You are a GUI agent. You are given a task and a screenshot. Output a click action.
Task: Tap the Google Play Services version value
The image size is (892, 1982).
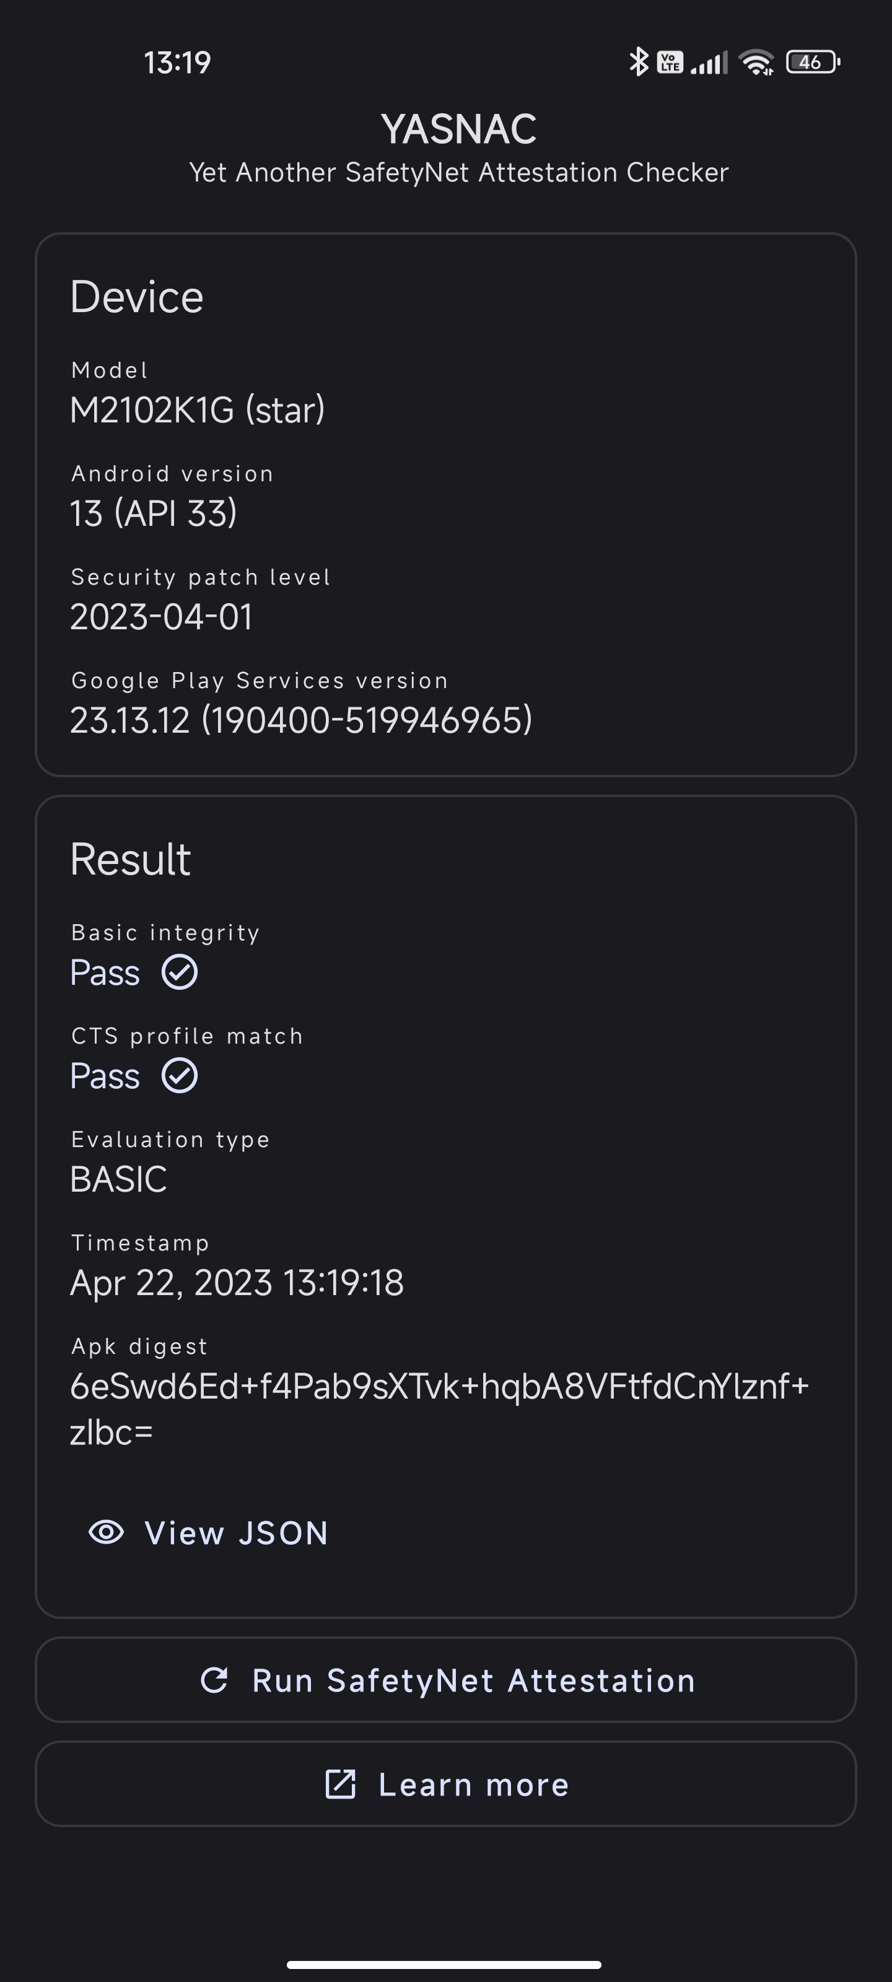click(301, 720)
